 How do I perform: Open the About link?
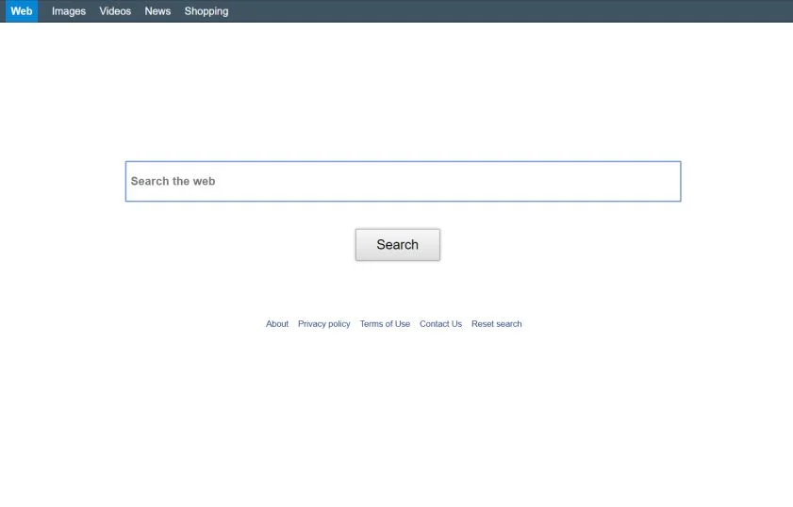[x=277, y=324]
